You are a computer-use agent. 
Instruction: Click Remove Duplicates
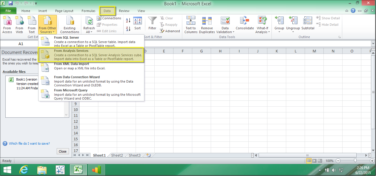tap(207, 25)
